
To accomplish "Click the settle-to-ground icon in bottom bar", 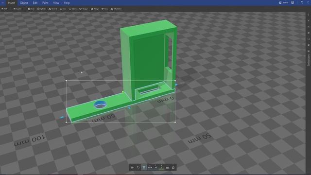I will tap(167, 168).
